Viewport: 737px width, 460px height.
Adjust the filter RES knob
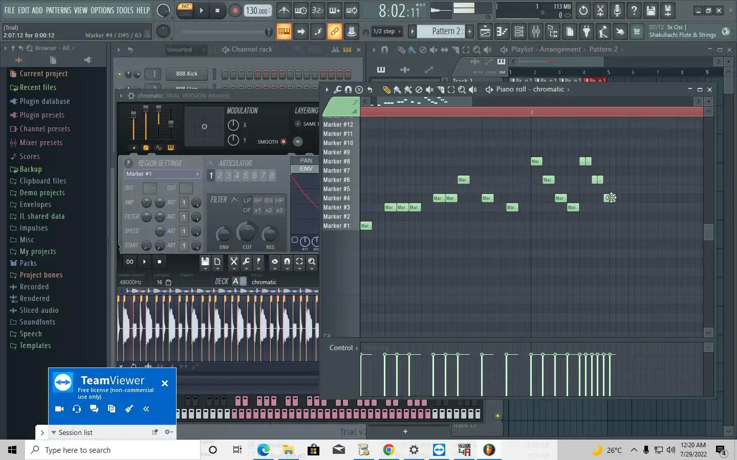coord(269,235)
